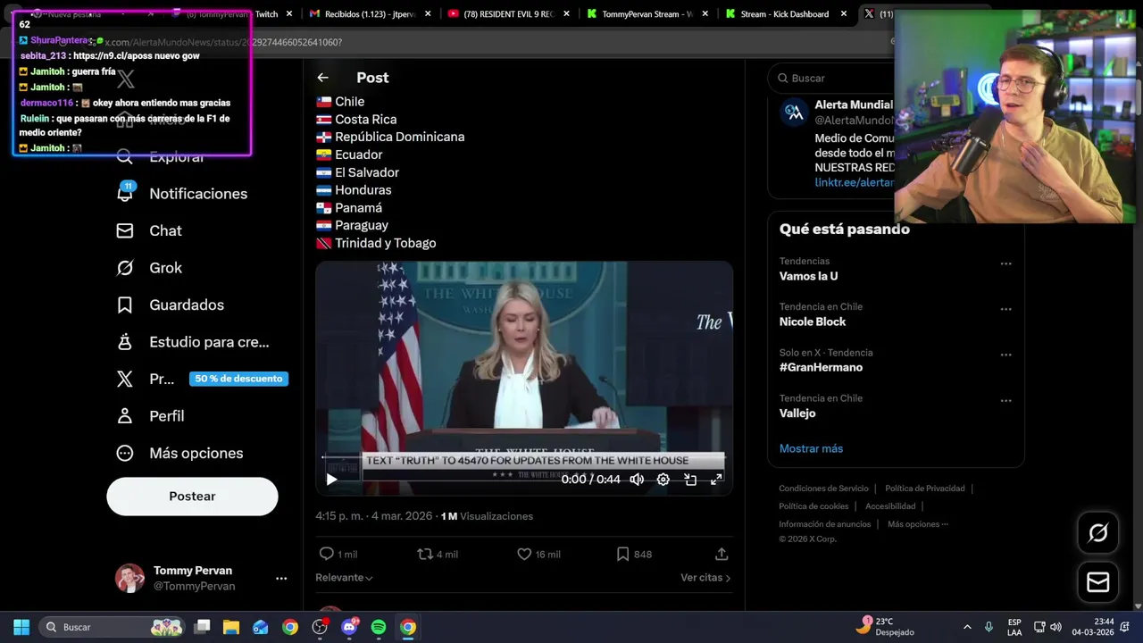The height and width of the screenshot is (643, 1143).
Task: Show hidden system tray icons chevron
Action: click(967, 627)
